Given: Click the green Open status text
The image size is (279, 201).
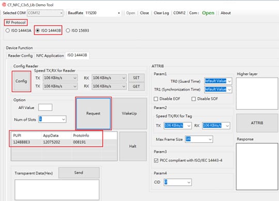Looking at the screenshot, I should pos(208,13).
